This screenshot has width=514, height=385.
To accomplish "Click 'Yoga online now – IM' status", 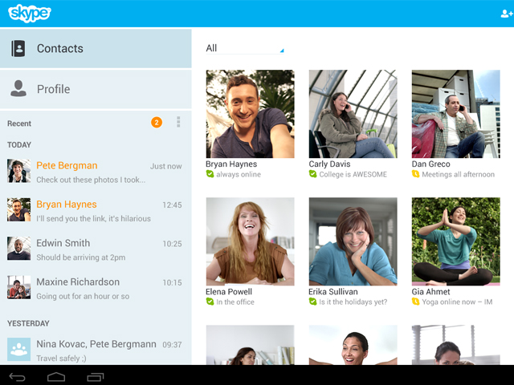I will point(457,302).
